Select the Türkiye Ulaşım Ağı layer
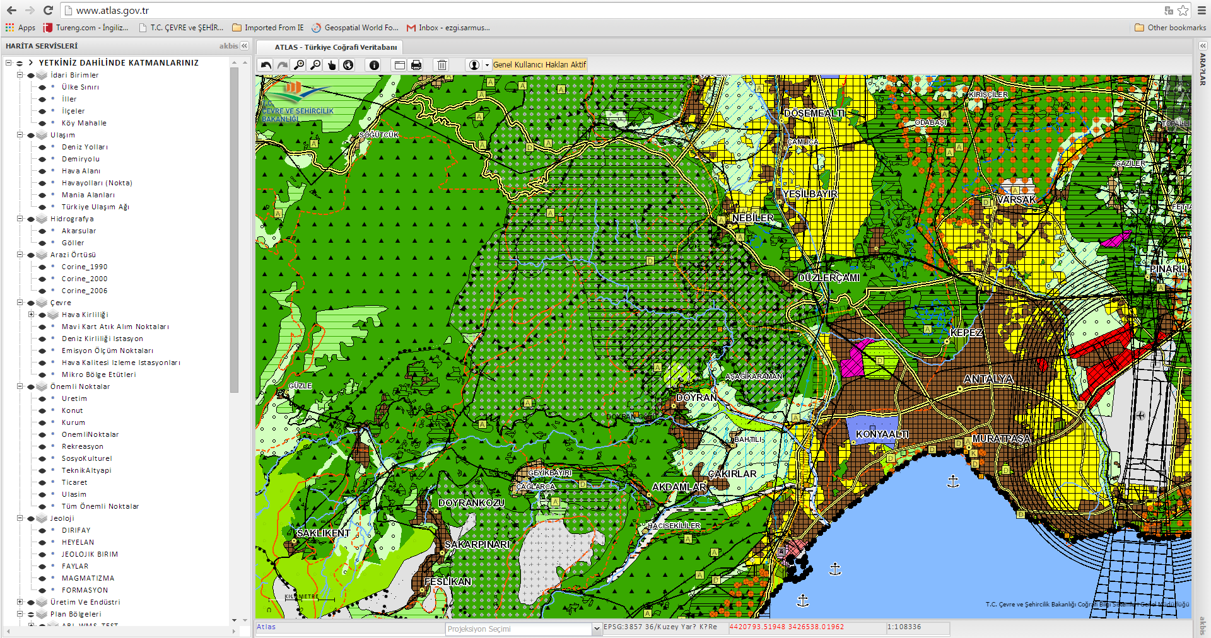 coord(95,207)
